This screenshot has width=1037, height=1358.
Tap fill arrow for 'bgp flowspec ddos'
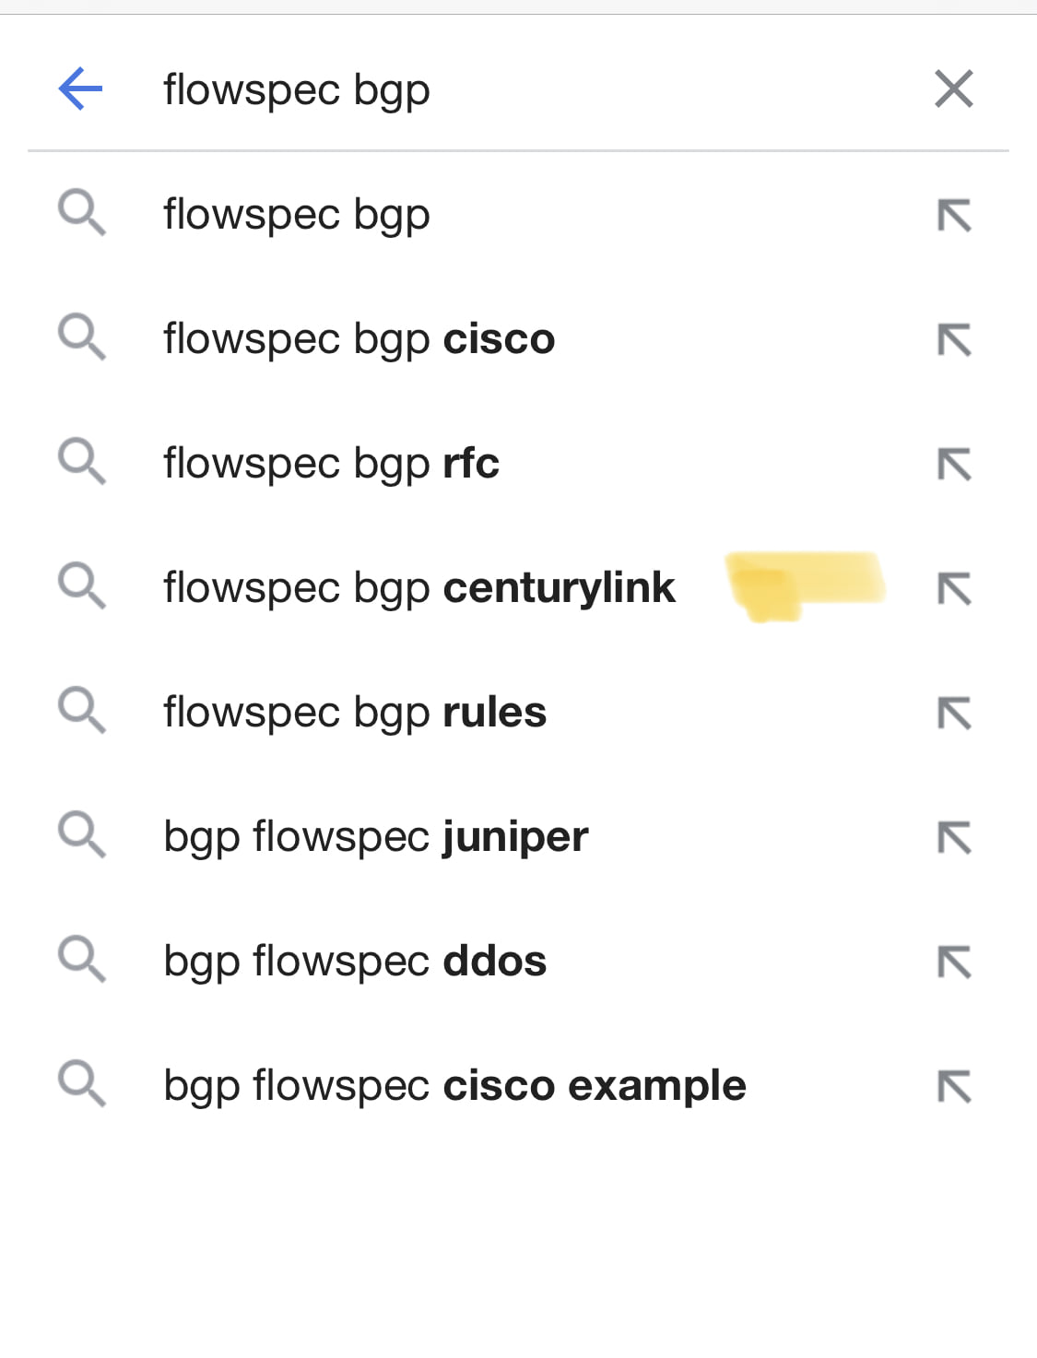[x=954, y=962]
